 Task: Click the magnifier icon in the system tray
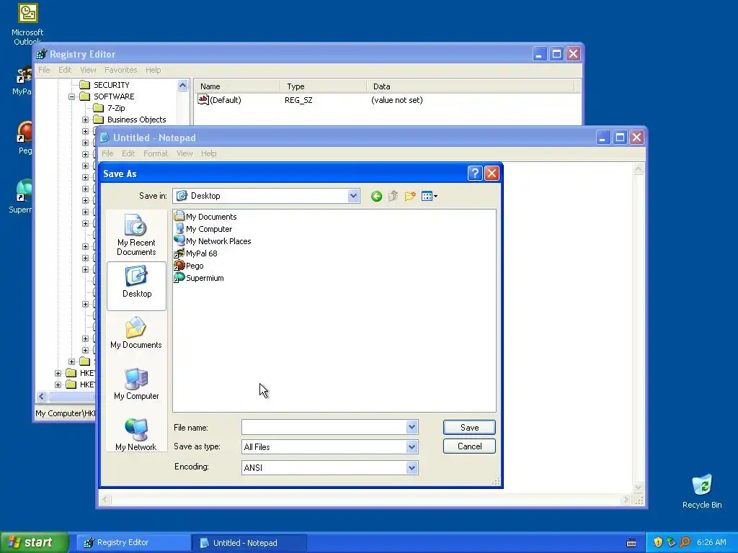click(x=685, y=543)
